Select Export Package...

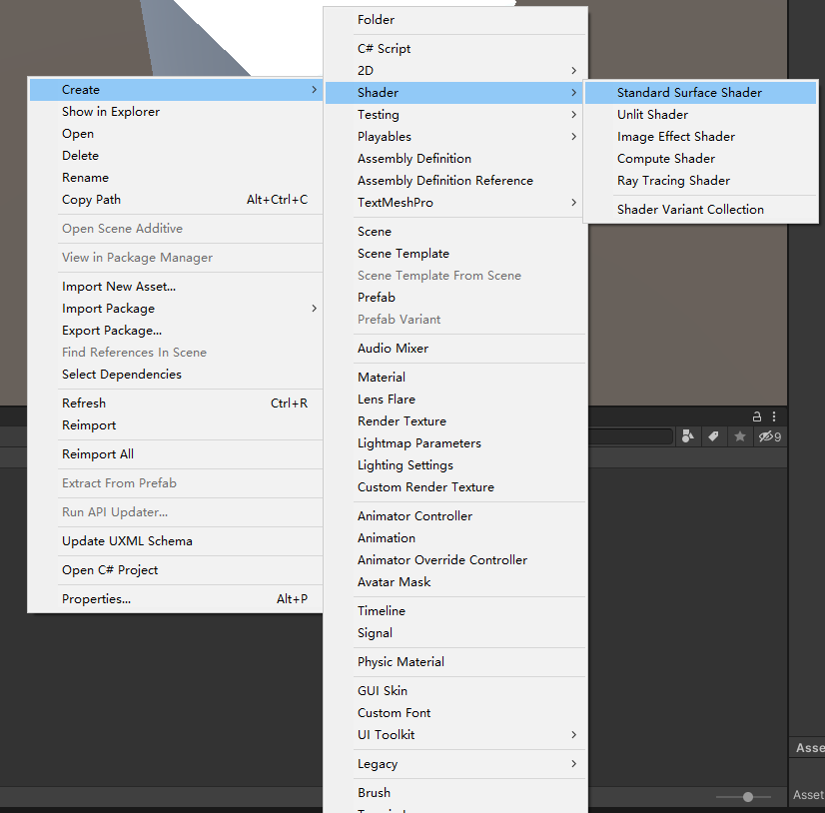pyautogui.click(x=176, y=331)
